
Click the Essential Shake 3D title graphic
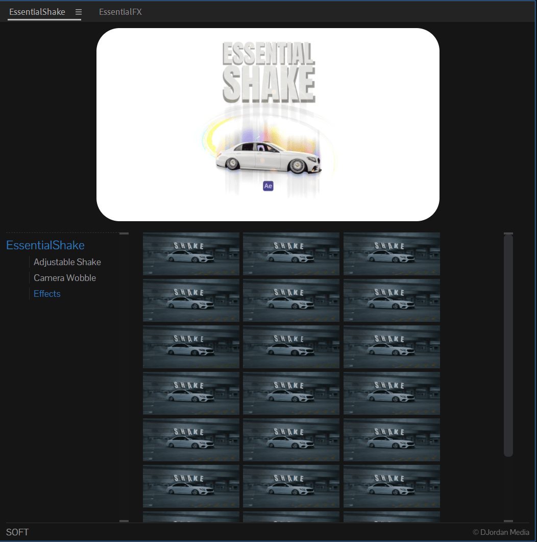tap(268, 73)
